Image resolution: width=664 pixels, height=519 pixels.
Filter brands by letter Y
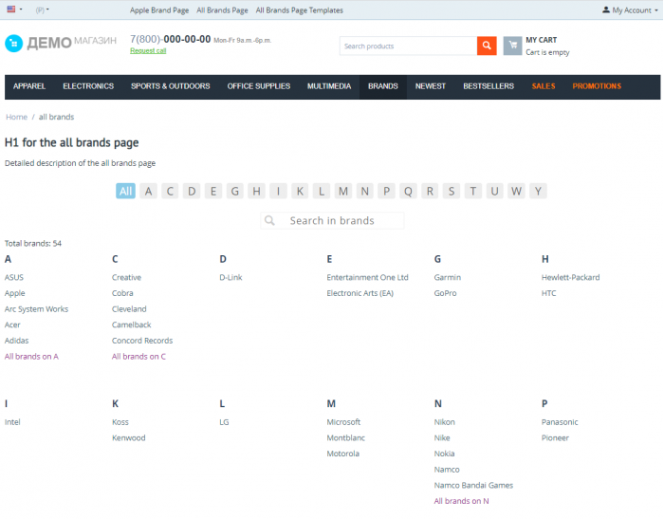tap(538, 191)
